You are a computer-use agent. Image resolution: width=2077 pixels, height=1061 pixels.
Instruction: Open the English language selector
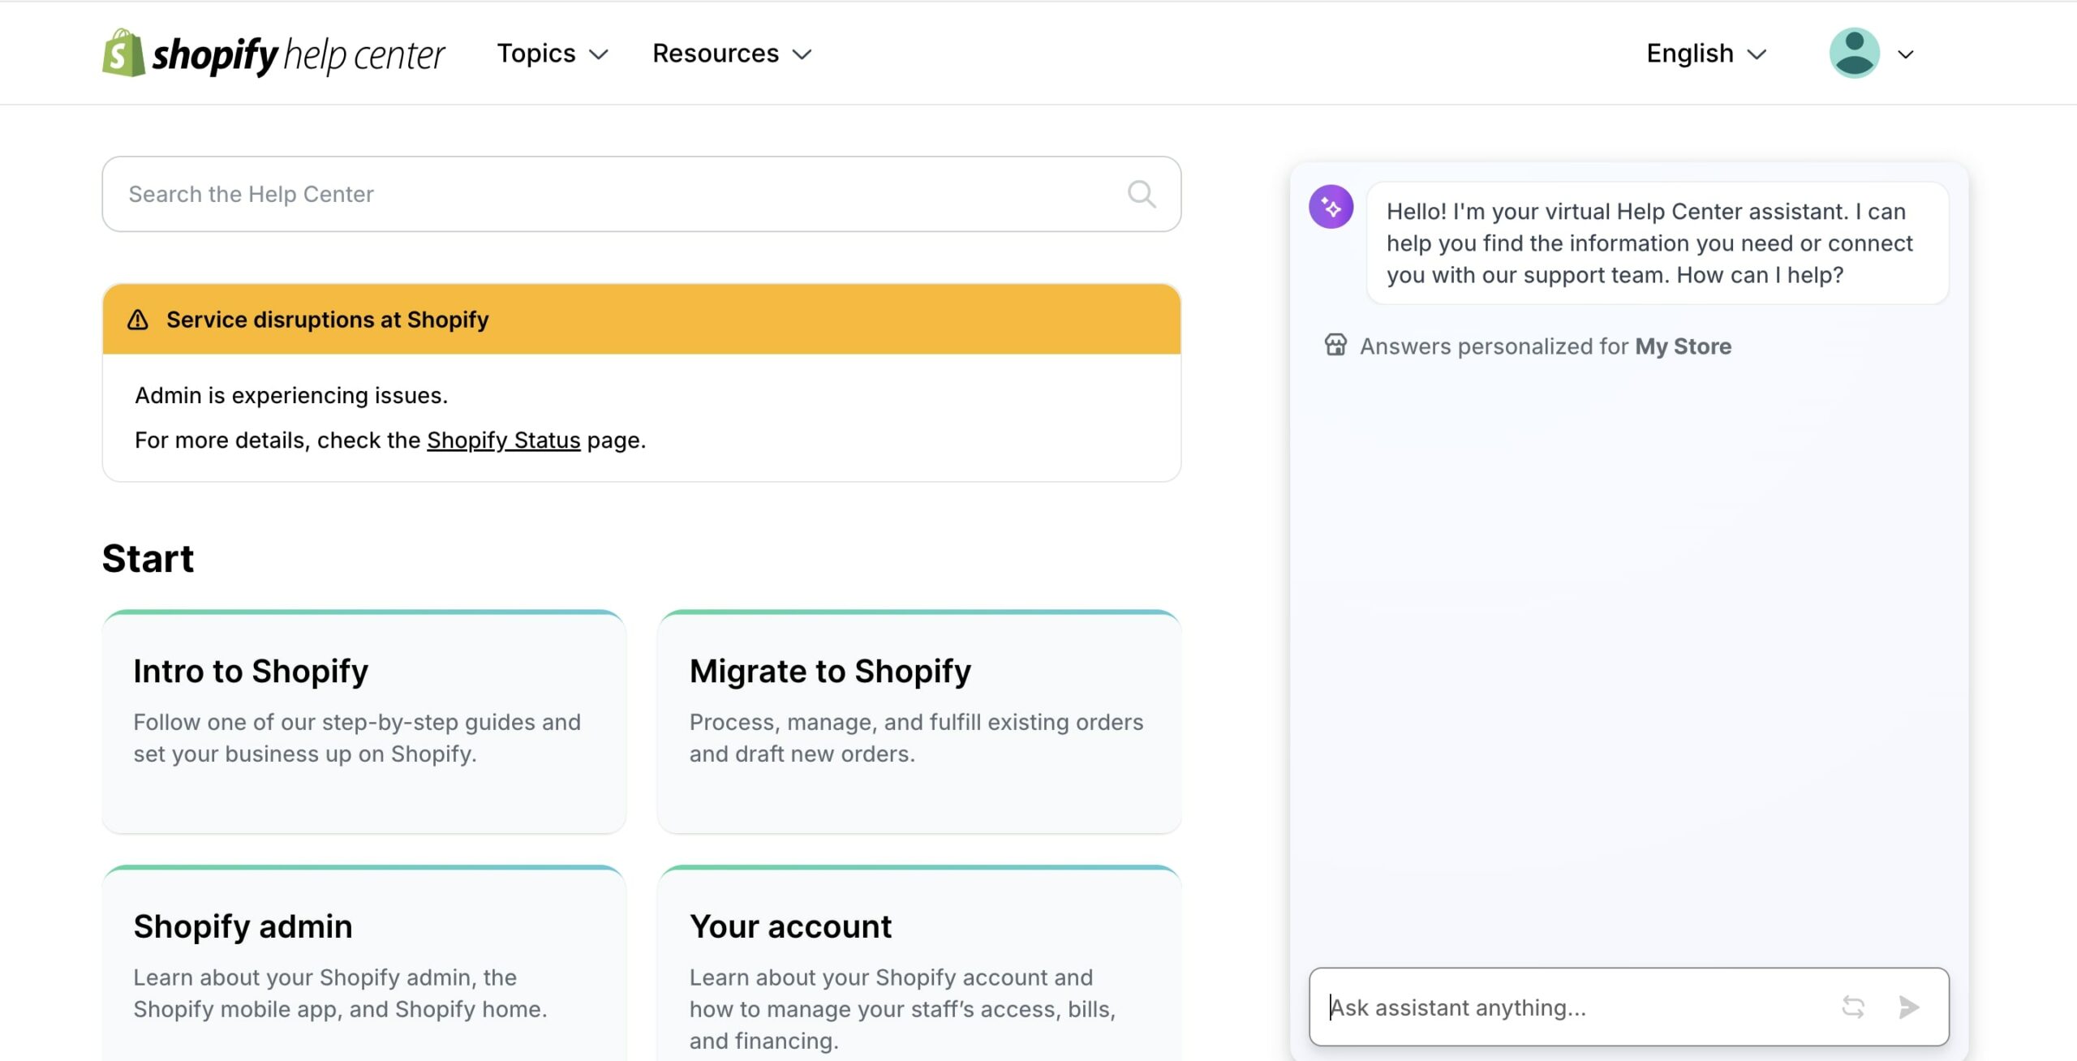click(1706, 54)
